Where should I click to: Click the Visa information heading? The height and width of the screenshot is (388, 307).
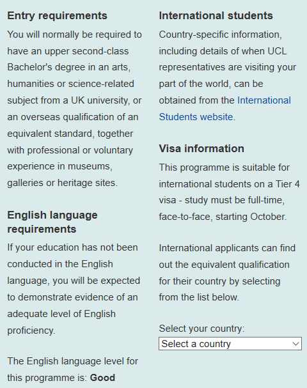[201, 148]
